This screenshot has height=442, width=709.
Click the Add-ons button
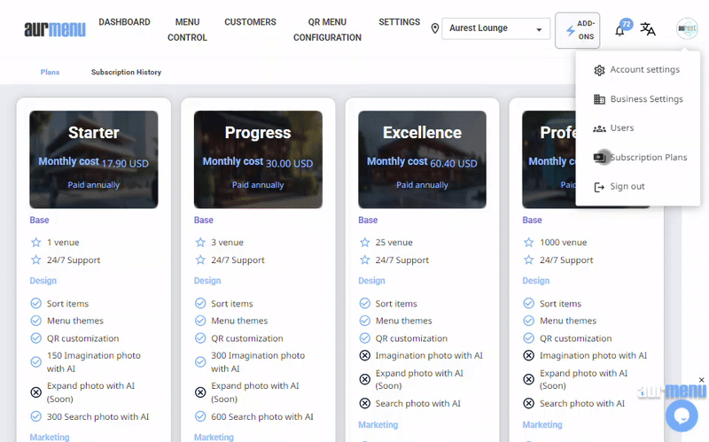tap(577, 30)
